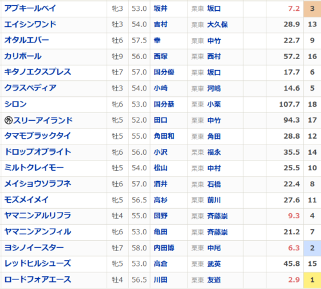
Task: Open jockey 川田 link
Action: (160, 280)
